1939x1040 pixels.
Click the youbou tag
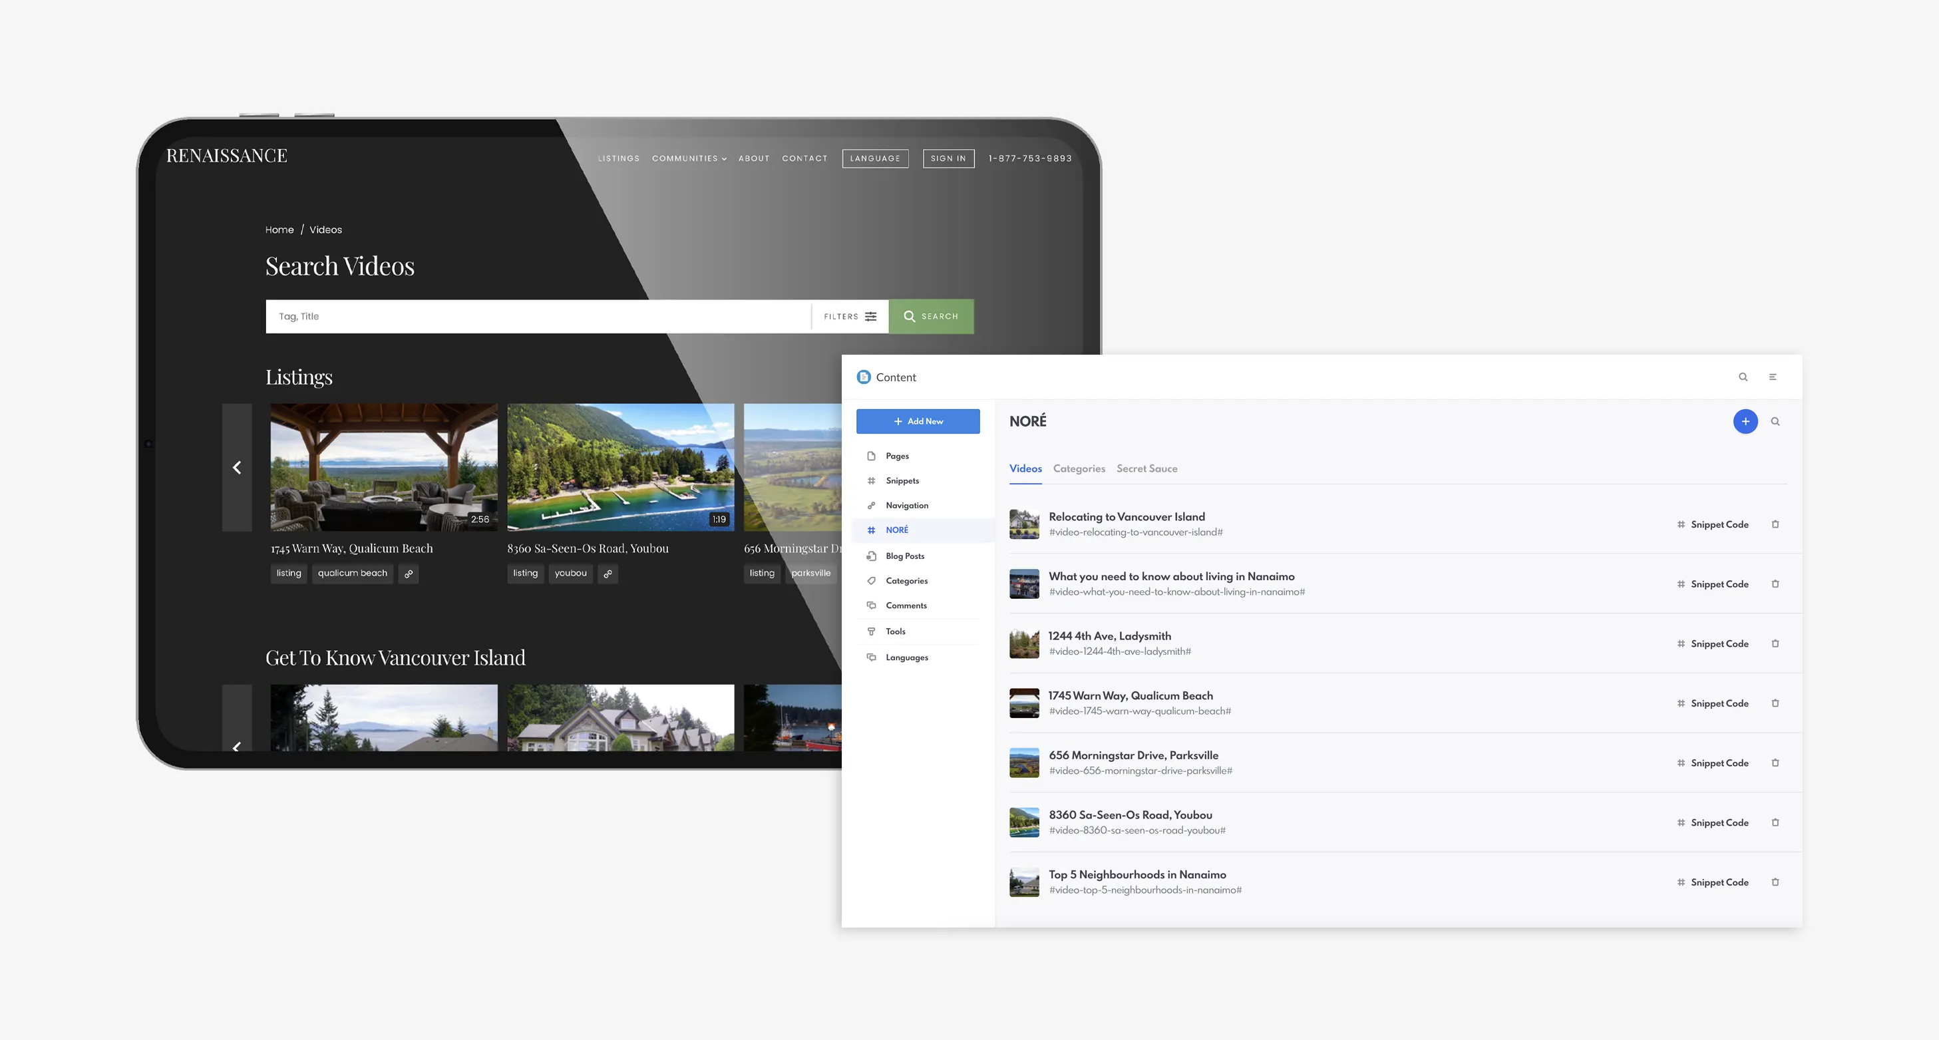(x=570, y=574)
